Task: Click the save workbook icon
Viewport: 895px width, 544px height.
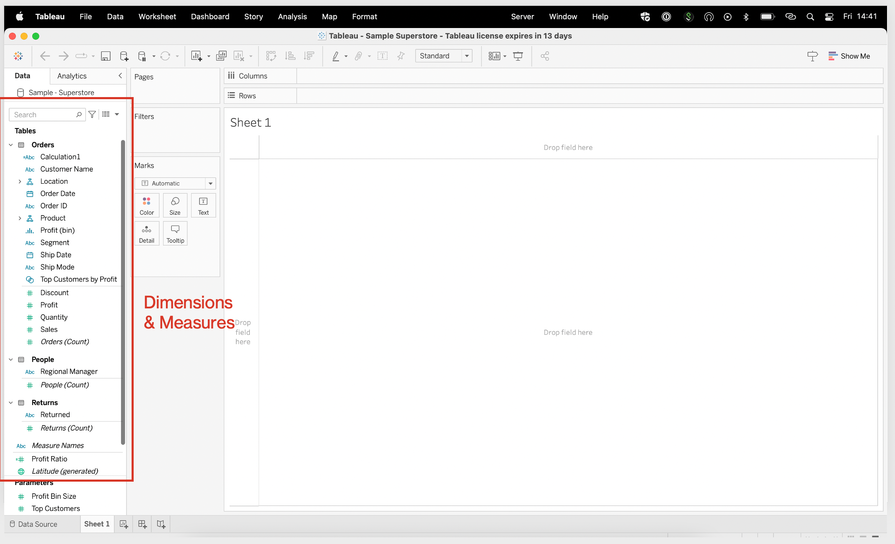Action: pyautogui.click(x=105, y=56)
